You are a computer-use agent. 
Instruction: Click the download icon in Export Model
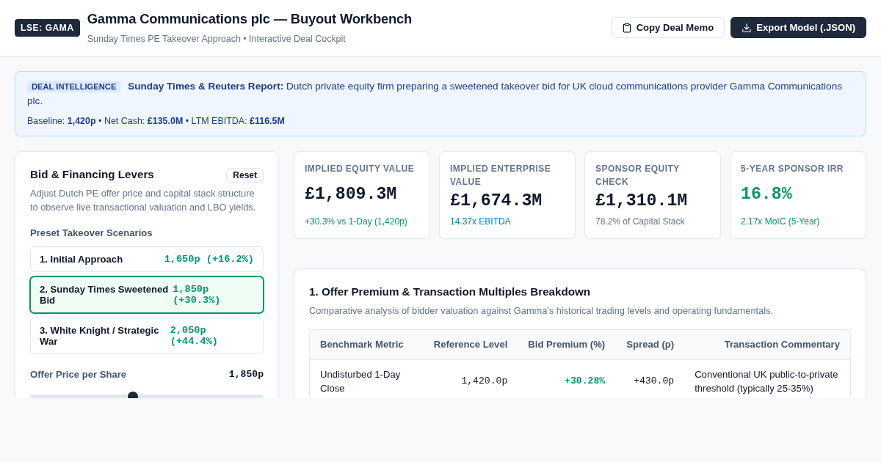pyautogui.click(x=747, y=28)
